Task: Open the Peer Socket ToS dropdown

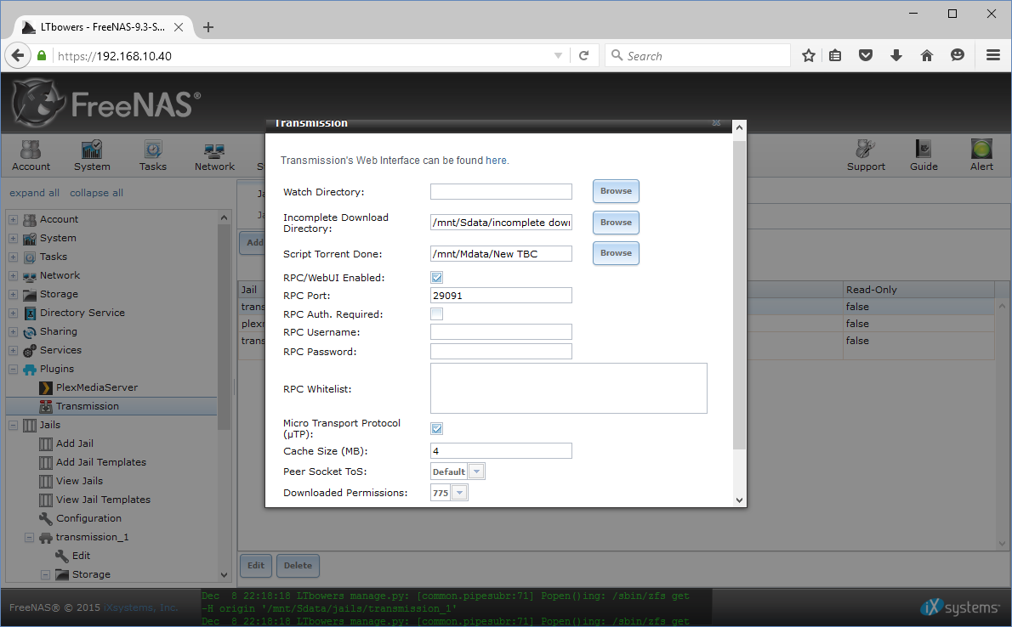Action: (x=476, y=472)
